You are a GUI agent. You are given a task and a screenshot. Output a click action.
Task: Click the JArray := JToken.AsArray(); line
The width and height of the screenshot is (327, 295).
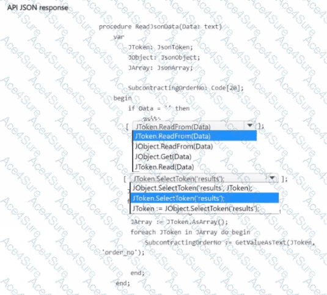(x=179, y=222)
